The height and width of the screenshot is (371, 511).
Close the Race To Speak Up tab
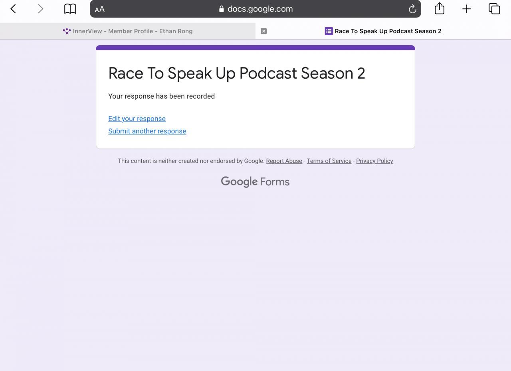263,31
